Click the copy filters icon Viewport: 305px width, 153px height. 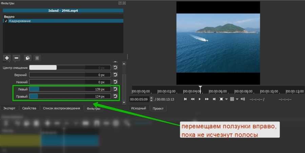click(x=28, y=58)
